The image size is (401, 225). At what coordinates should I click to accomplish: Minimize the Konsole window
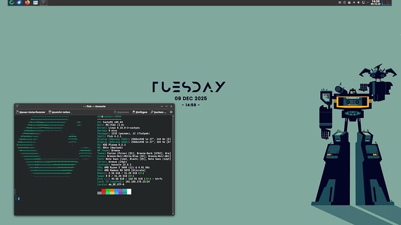(x=162, y=106)
